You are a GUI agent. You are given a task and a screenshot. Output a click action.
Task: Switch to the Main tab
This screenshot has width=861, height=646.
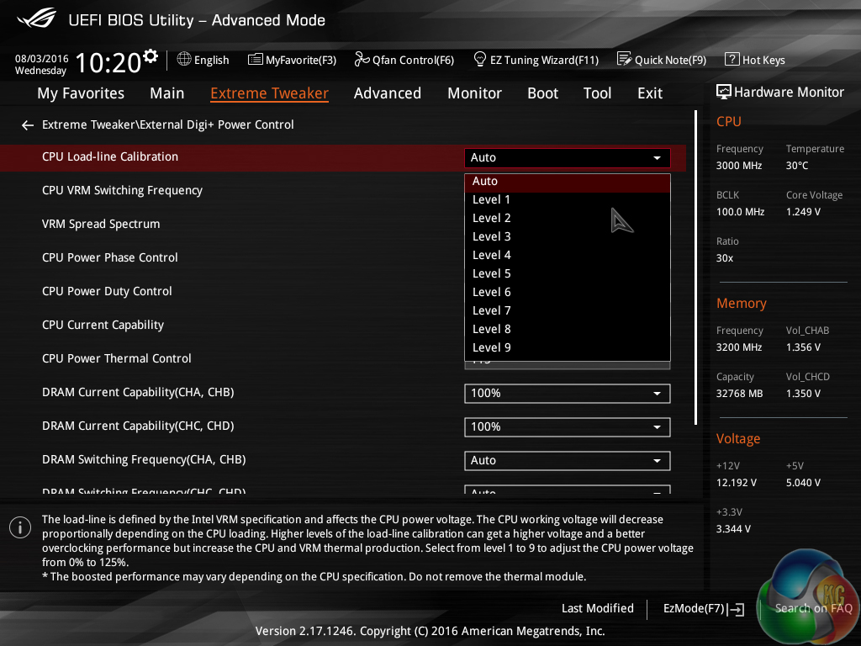(x=167, y=93)
